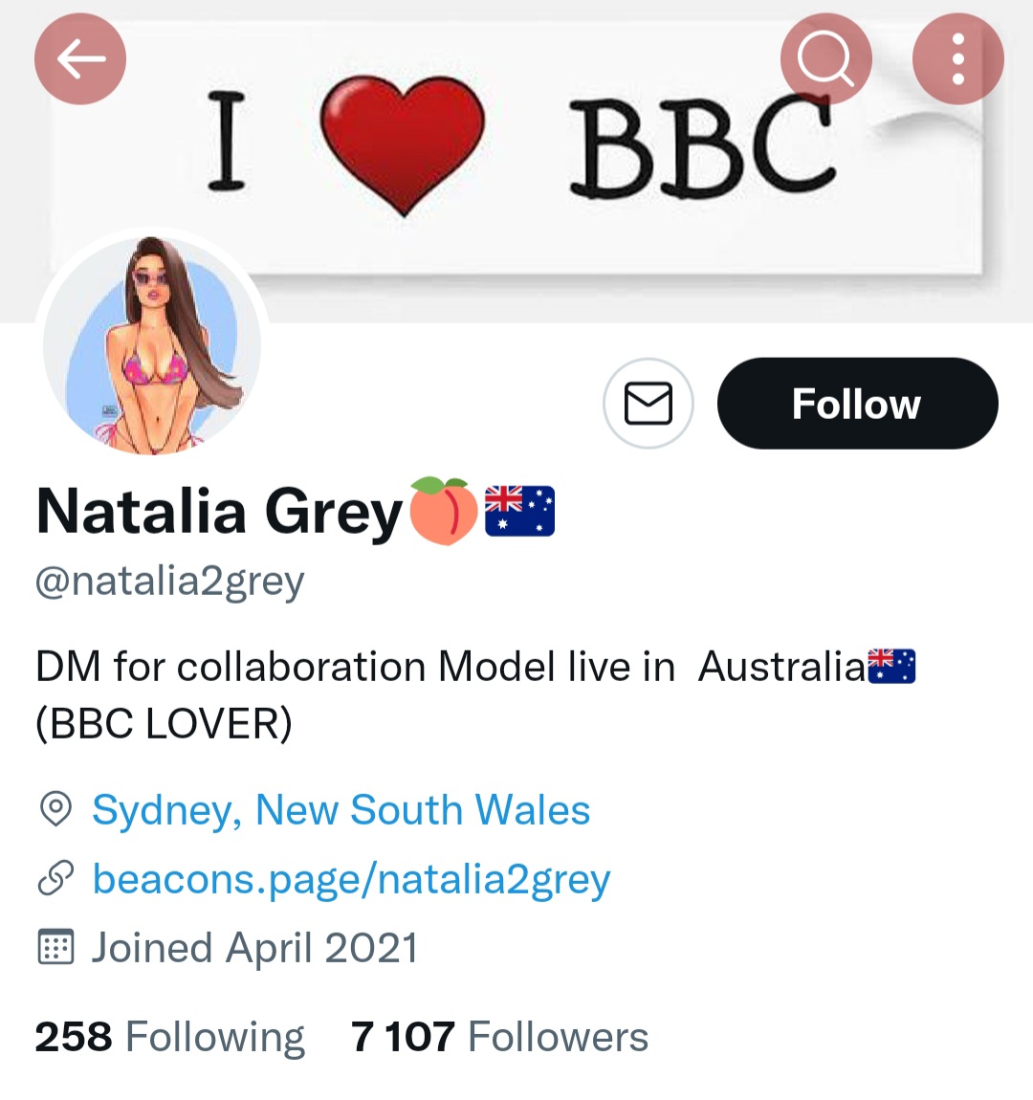The width and height of the screenshot is (1033, 1100).
Task: Tap the Australian flag in the bio
Action: [890, 667]
